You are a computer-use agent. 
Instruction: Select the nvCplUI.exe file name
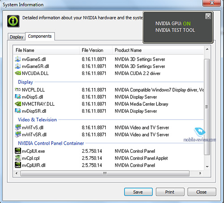(x=33, y=151)
